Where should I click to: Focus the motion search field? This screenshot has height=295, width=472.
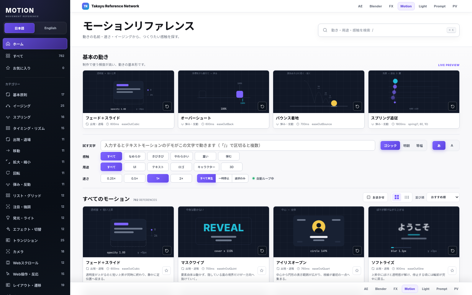pos(389,30)
